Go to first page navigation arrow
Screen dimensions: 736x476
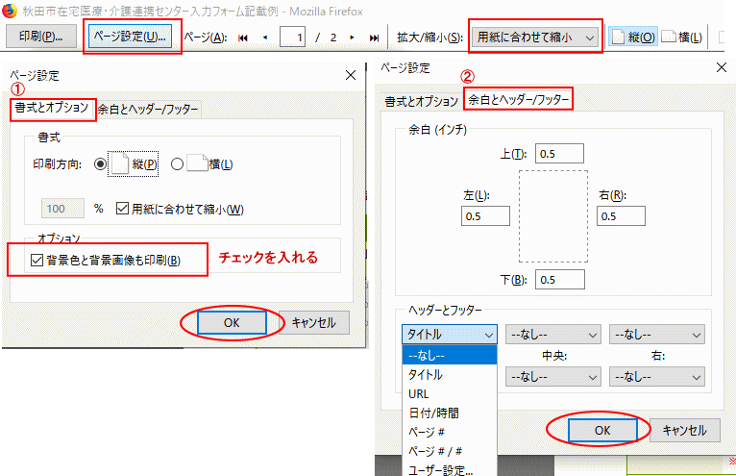[242, 38]
